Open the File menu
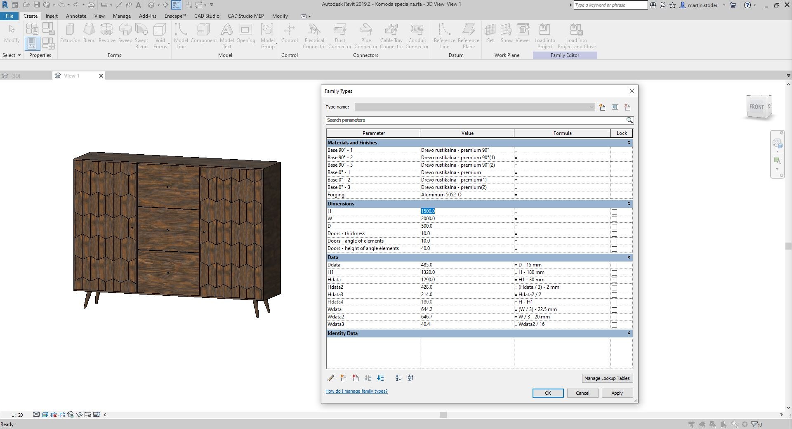Screen dimensions: 792x429 [9, 16]
